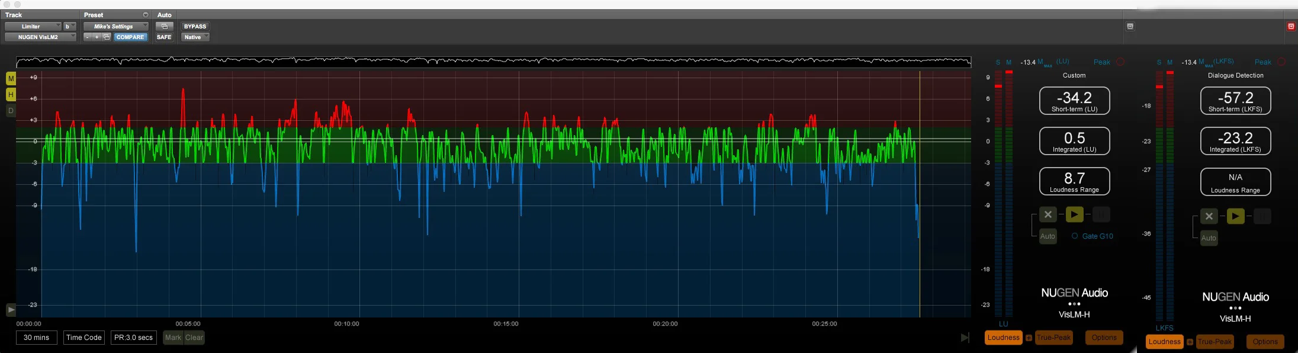The height and width of the screenshot is (353, 1298).
Task: Click the Integrated (LKFS) -23.2 readout
Action: click(1235, 141)
